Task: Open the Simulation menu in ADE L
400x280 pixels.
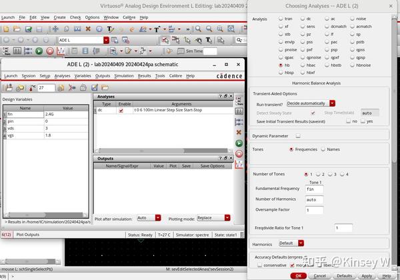Action: [x=124, y=76]
